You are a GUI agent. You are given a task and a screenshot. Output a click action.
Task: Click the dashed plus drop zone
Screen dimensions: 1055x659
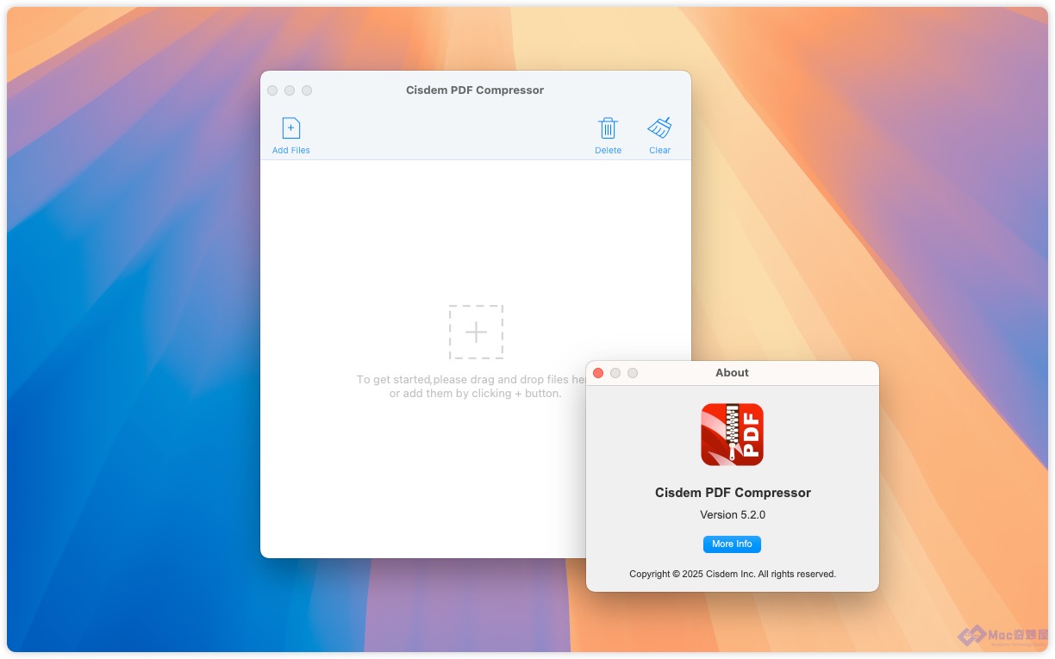click(x=476, y=332)
